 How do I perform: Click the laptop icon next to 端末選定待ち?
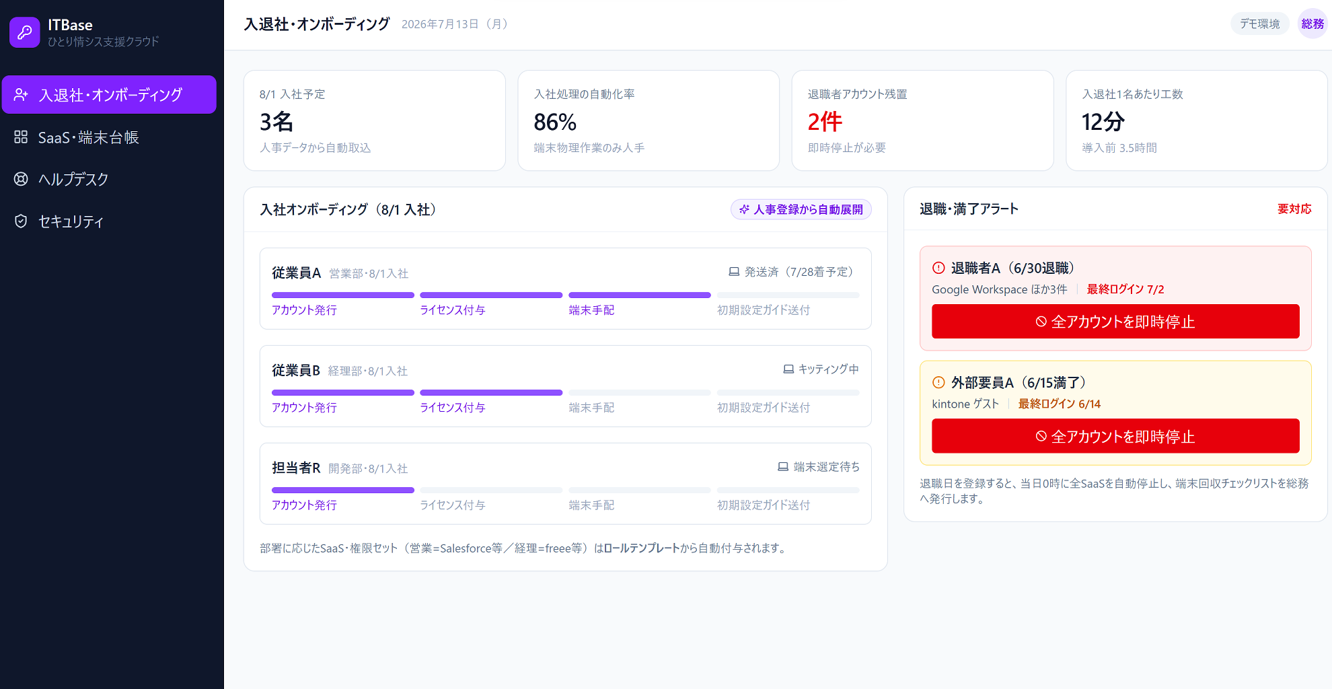point(783,467)
